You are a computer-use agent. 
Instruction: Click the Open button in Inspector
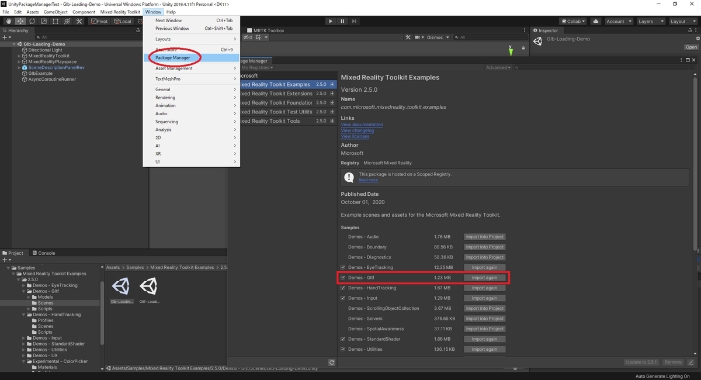pos(691,47)
